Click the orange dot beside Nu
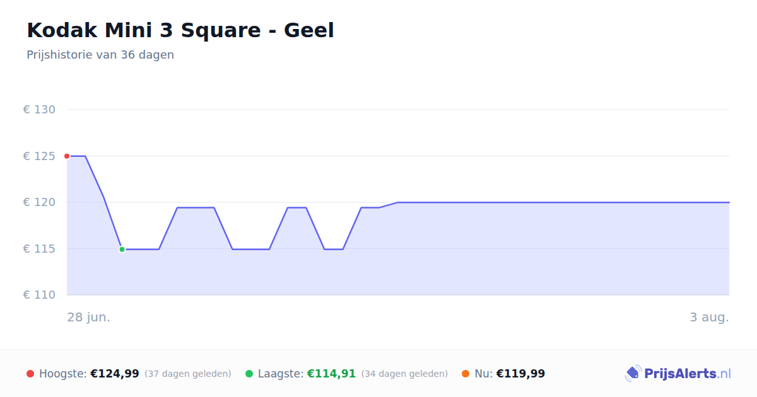The image size is (757, 397). coord(466,374)
